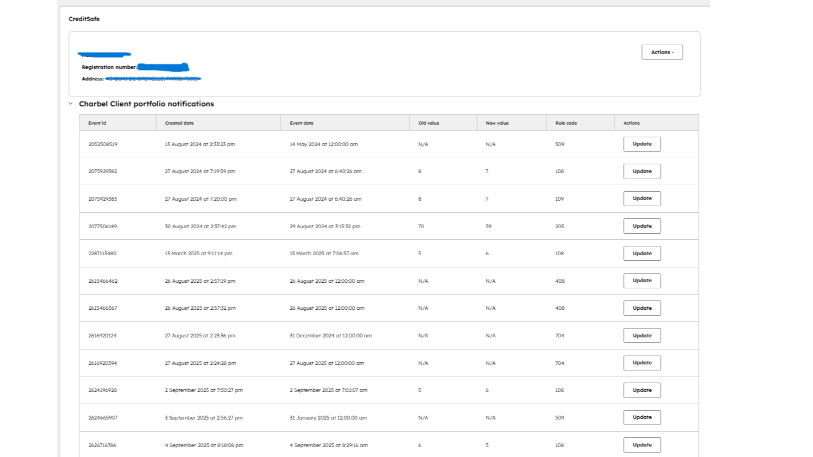
Task: Open the Actions dropdown menu
Action: coord(662,52)
